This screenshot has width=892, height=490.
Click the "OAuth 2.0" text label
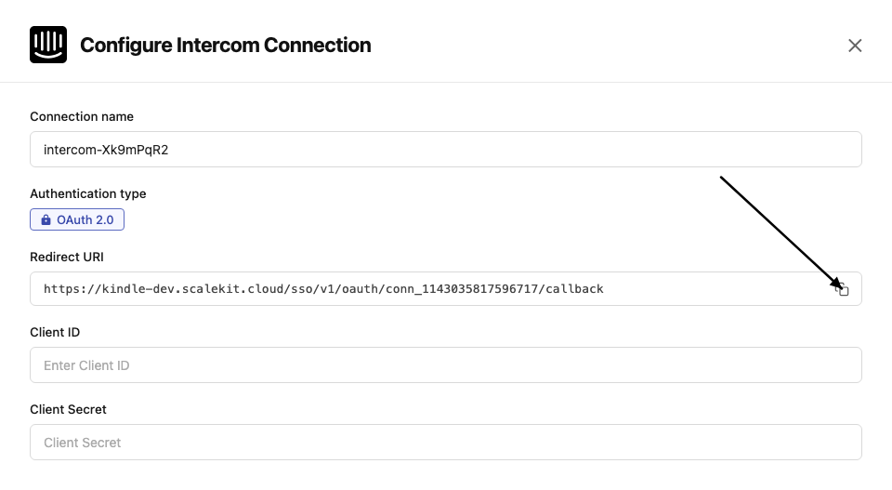[86, 220]
